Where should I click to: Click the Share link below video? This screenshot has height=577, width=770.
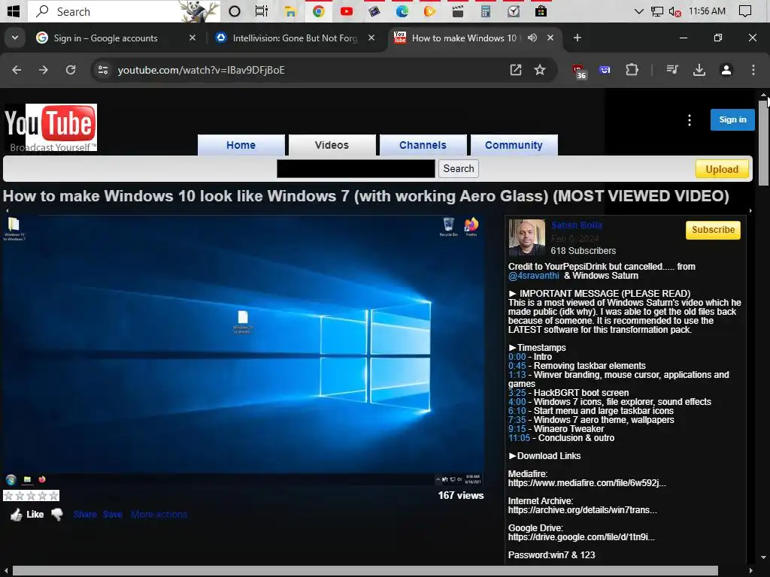coord(85,515)
